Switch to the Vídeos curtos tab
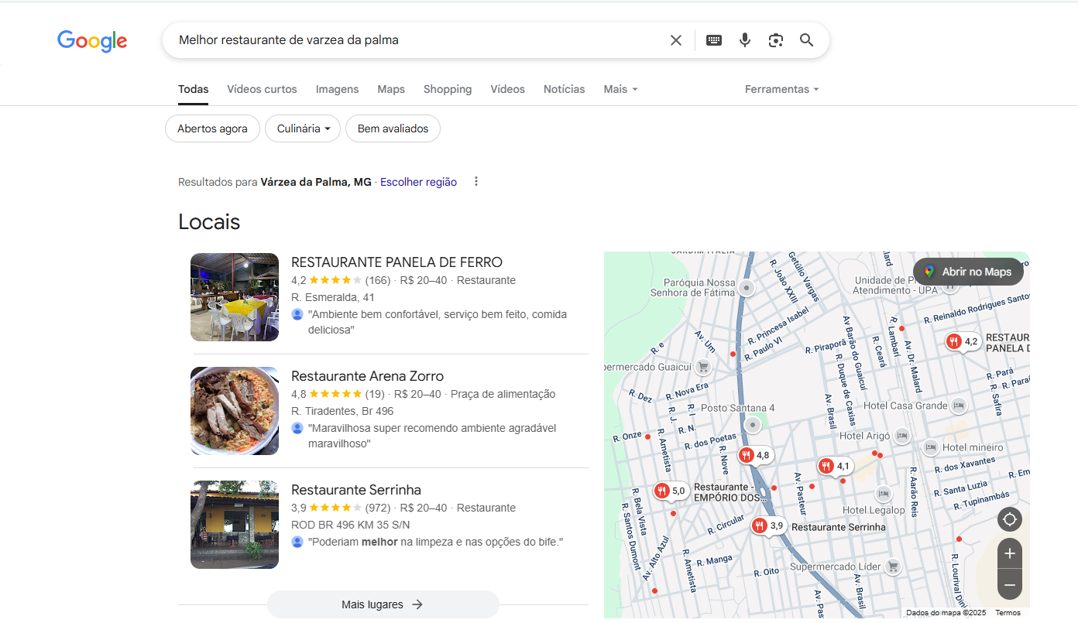Screen dimensions: 1078x623 pos(262,89)
